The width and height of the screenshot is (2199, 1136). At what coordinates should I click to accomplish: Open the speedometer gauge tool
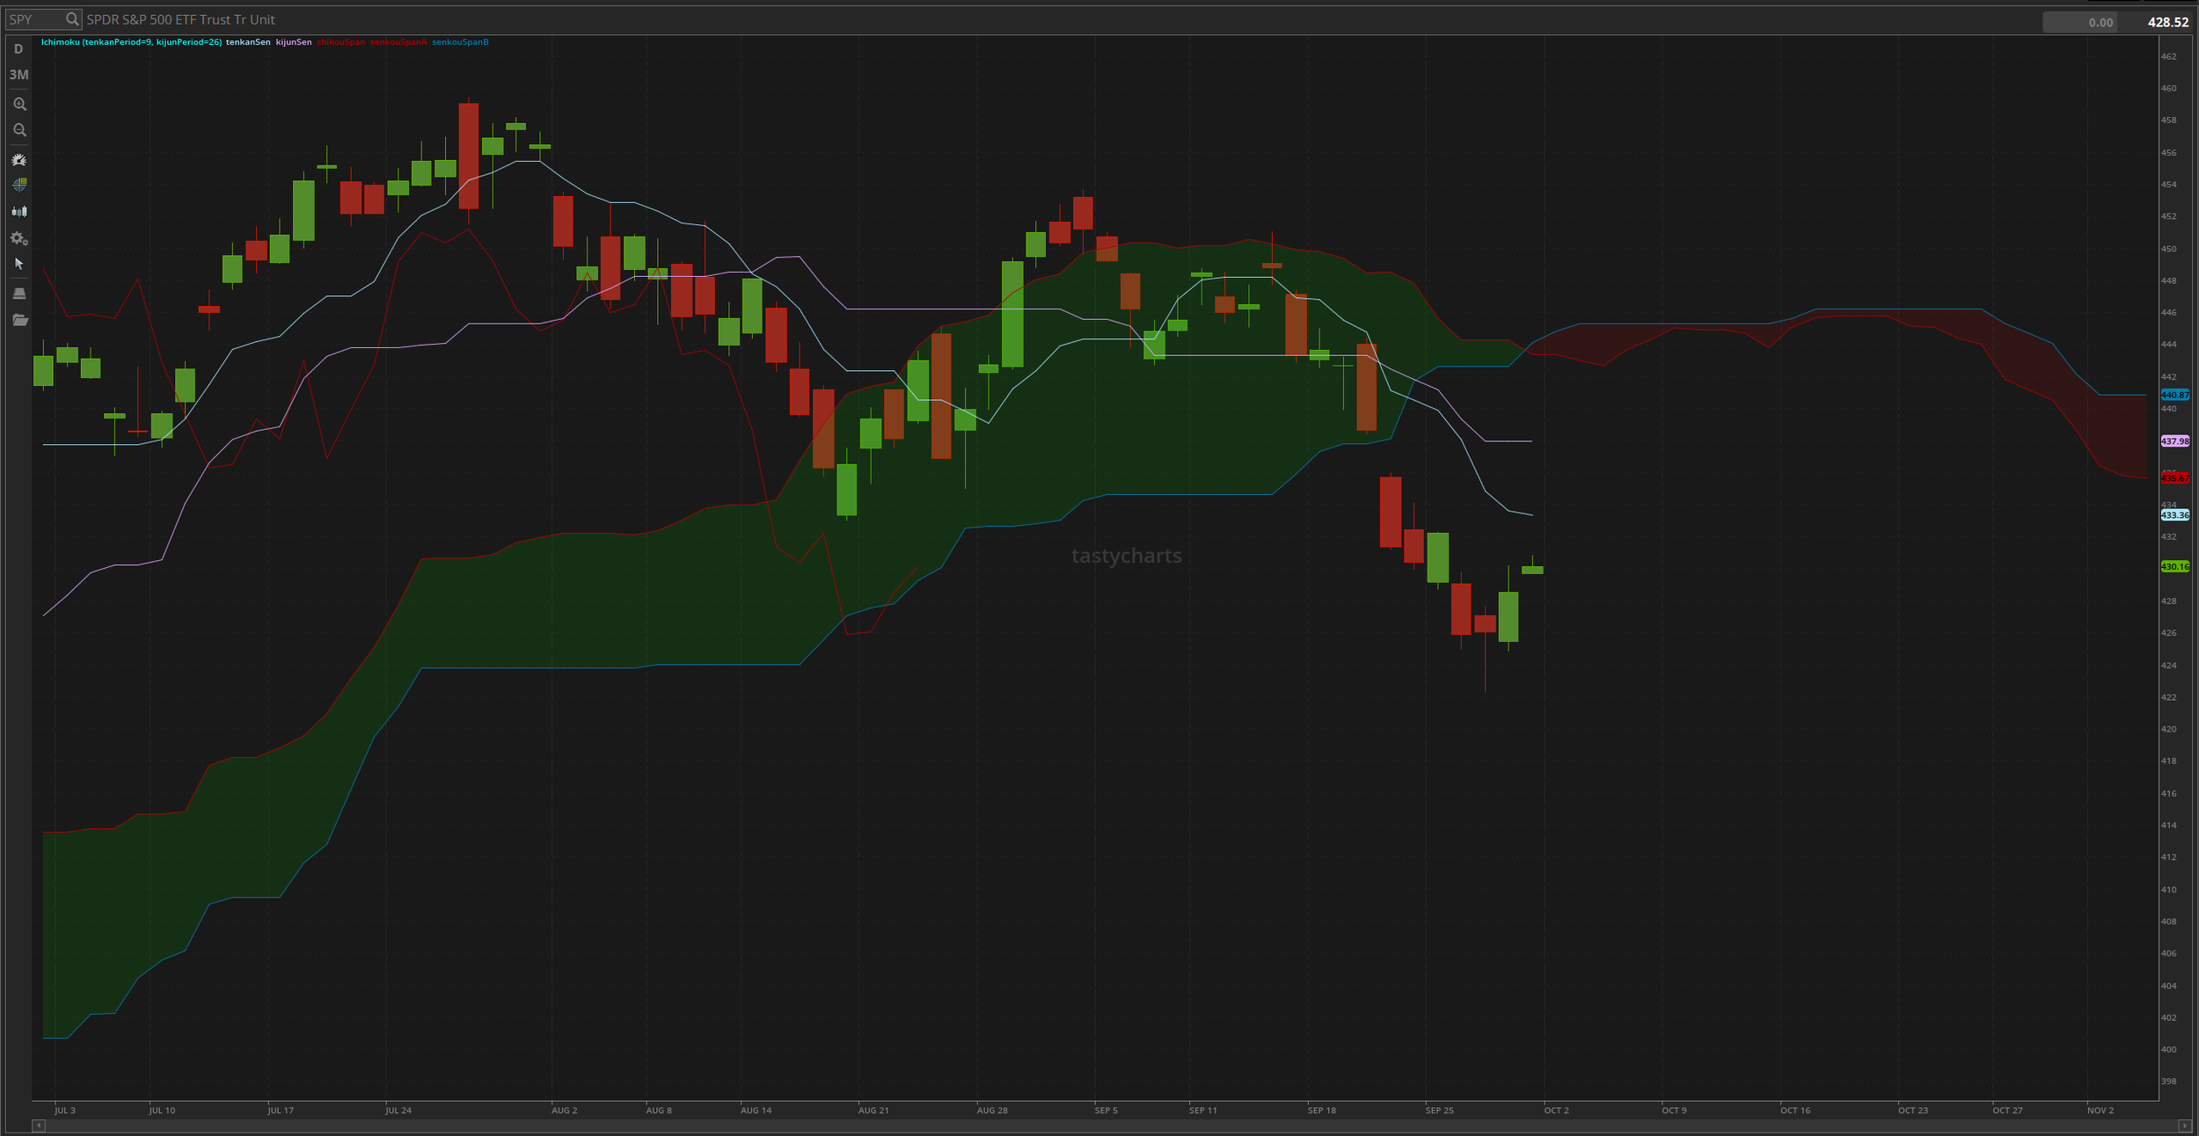(x=18, y=160)
